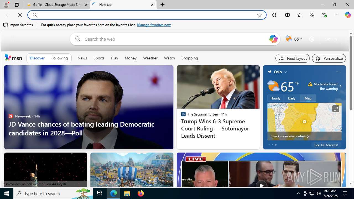Click See full forecast
The image size is (354, 199).
(x=326, y=145)
